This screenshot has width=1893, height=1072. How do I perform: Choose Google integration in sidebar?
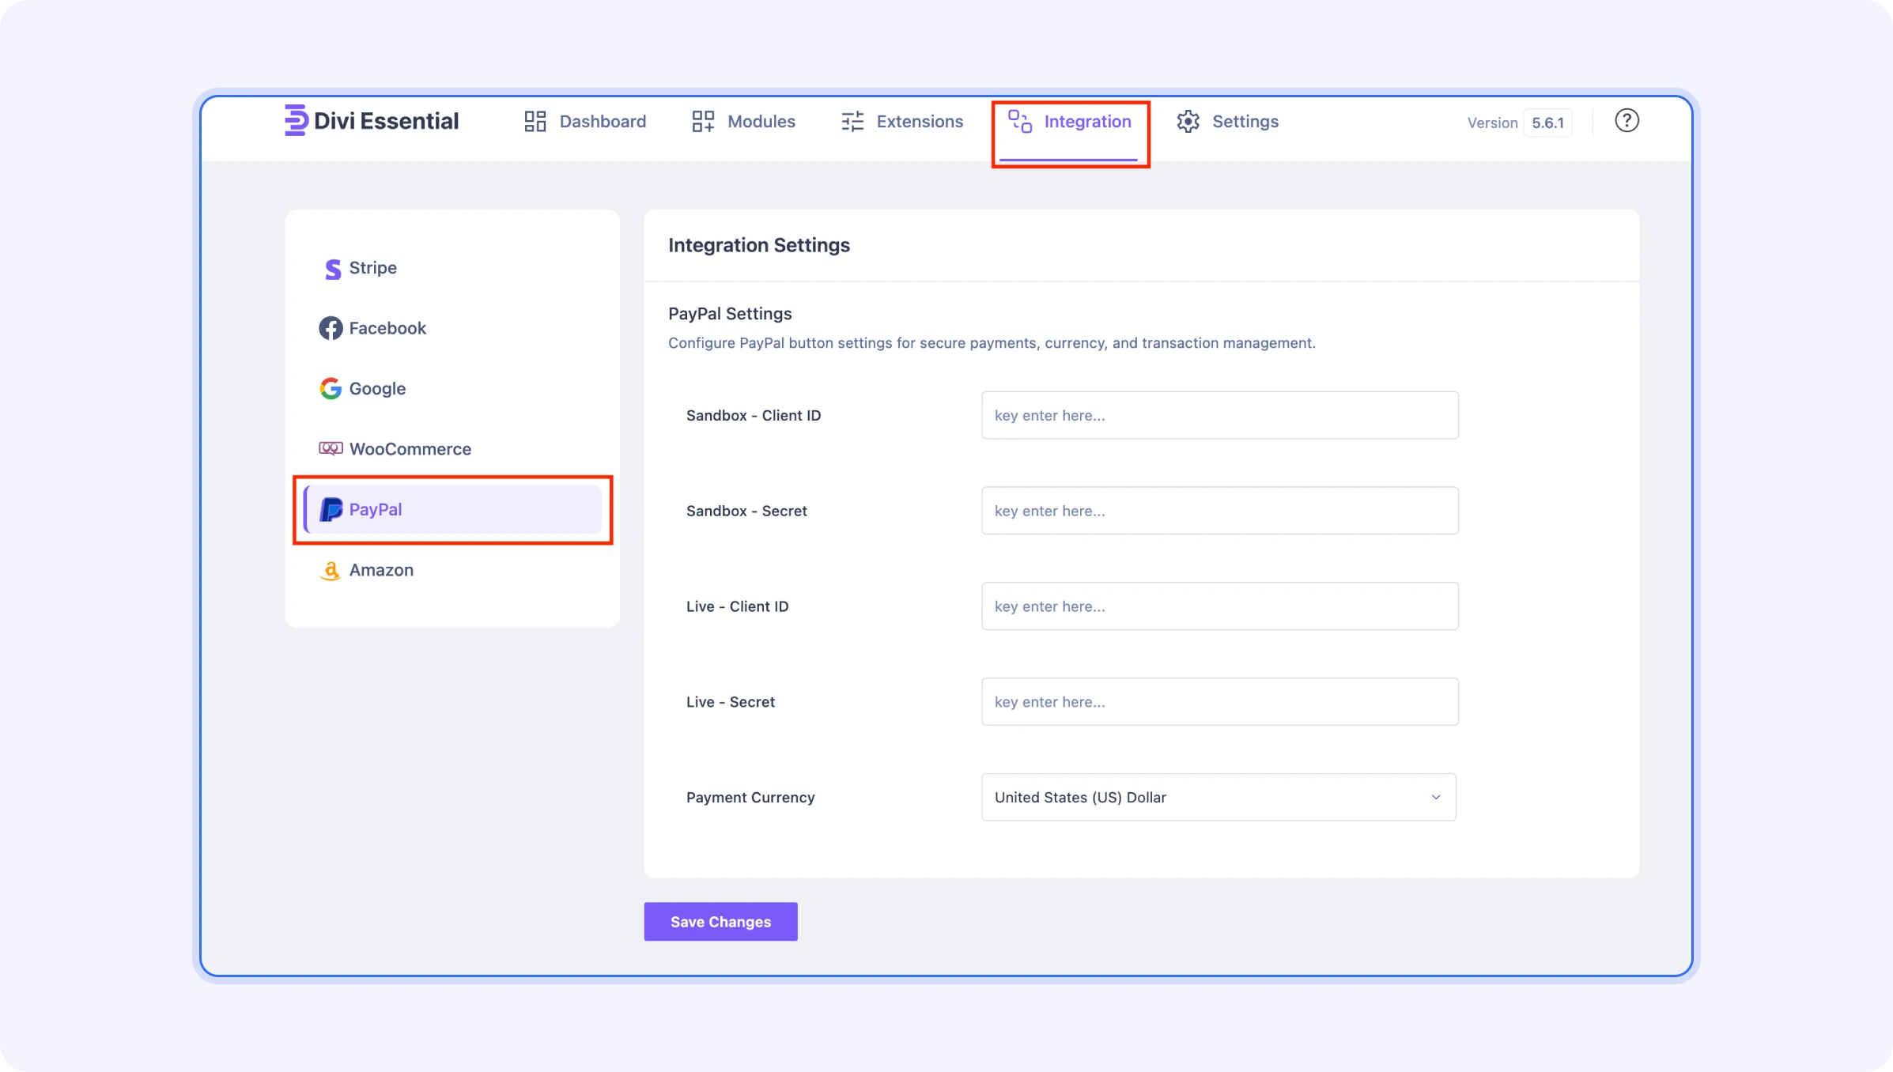tap(452, 388)
